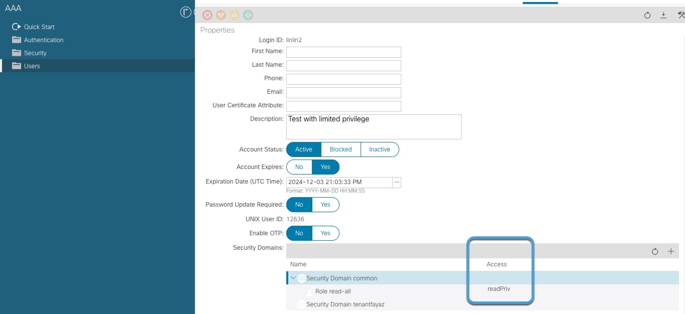Set Account Expires to Yes
This screenshot has width=685, height=314.
[325, 167]
